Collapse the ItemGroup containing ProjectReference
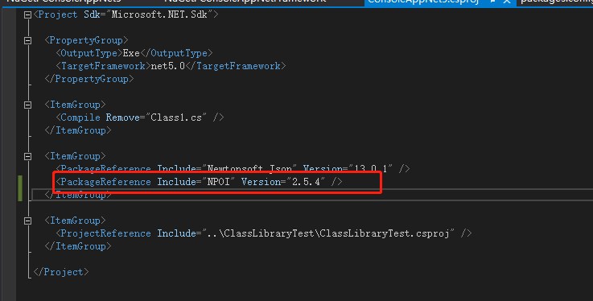This screenshot has height=301, width=593. tap(27, 221)
